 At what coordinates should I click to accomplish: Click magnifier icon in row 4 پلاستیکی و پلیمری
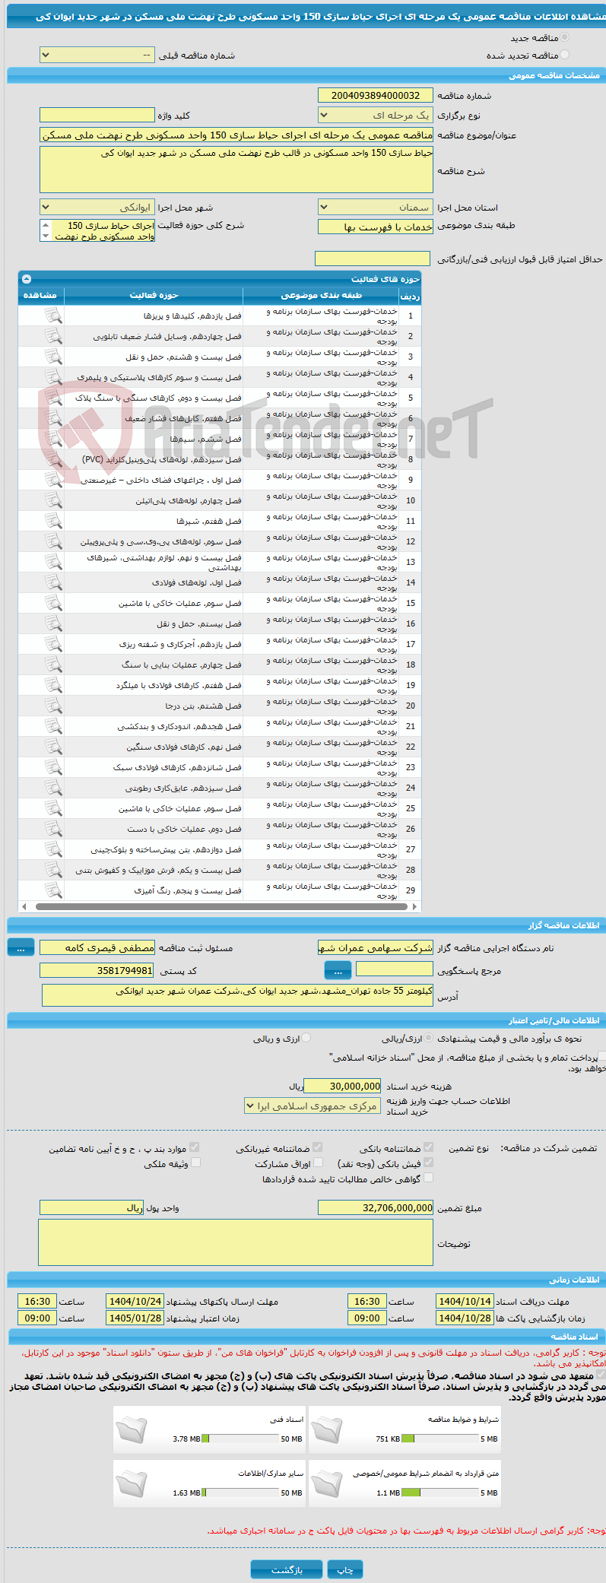point(53,377)
